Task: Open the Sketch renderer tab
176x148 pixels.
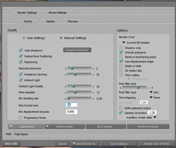Action: click(50, 21)
